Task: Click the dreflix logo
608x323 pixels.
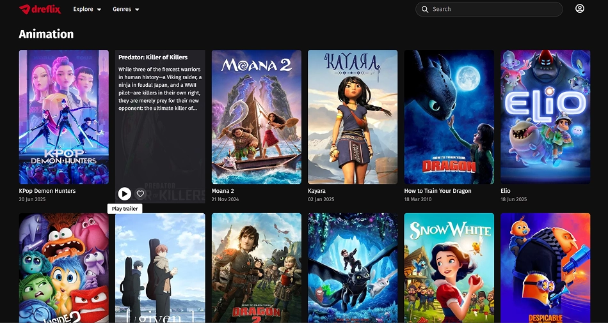Action: coord(40,10)
